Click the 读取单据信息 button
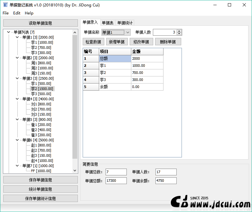This screenshot has width=252, height=212. point(40,23)
